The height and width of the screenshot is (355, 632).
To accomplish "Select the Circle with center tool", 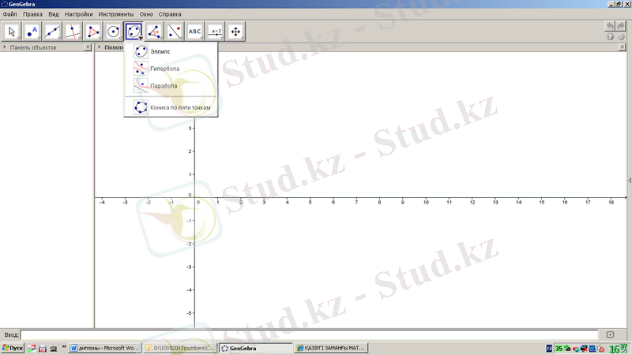I will coord(113,32).
